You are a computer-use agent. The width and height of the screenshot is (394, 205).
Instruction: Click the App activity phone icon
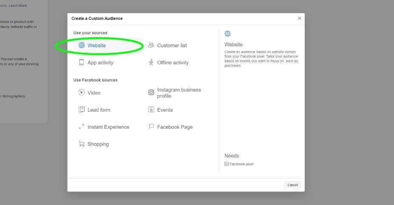82,62
